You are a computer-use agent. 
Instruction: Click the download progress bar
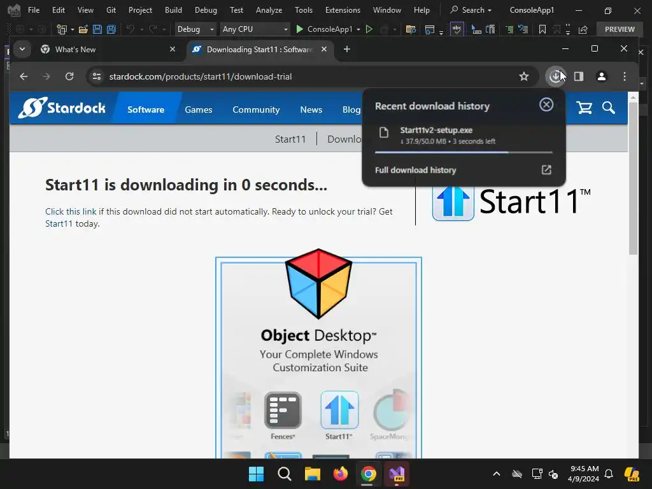tap(464, 153)
